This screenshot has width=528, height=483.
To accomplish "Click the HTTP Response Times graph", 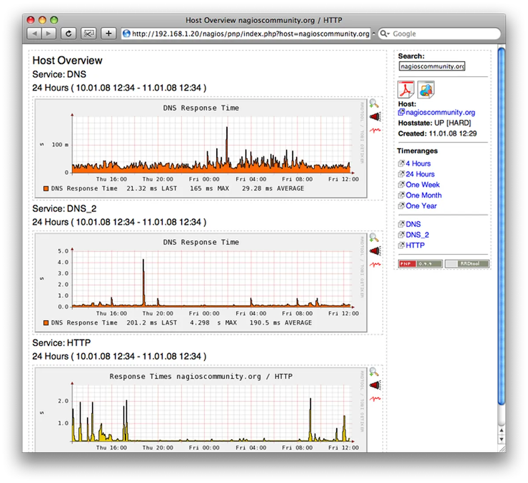I will (x=201, y=410).
